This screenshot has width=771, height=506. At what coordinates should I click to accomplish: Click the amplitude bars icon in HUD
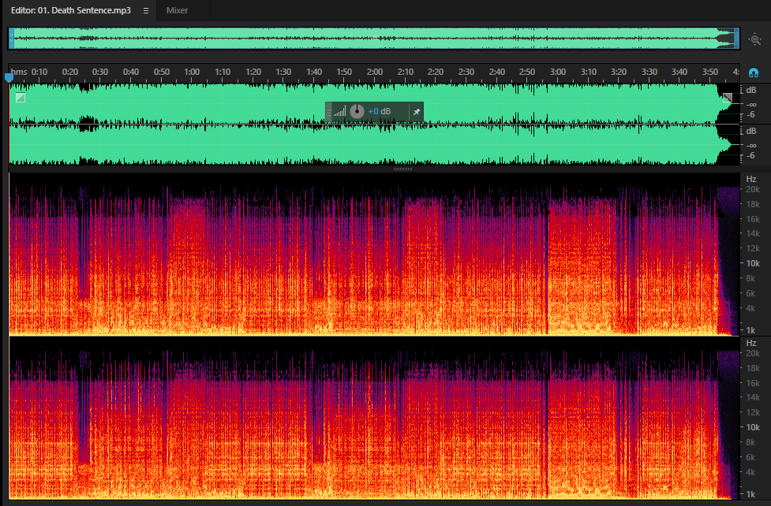click(x=340, y=111)
